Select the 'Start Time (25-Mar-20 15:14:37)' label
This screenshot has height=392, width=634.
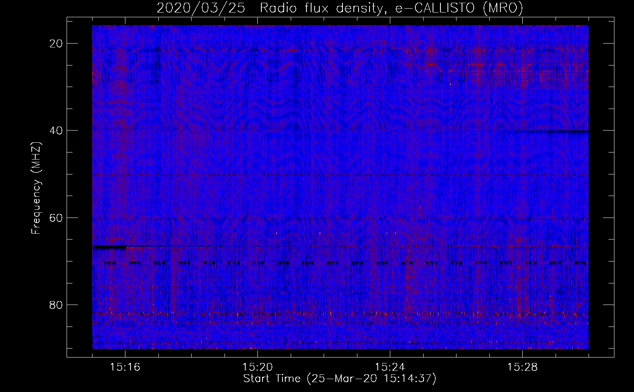340,379
